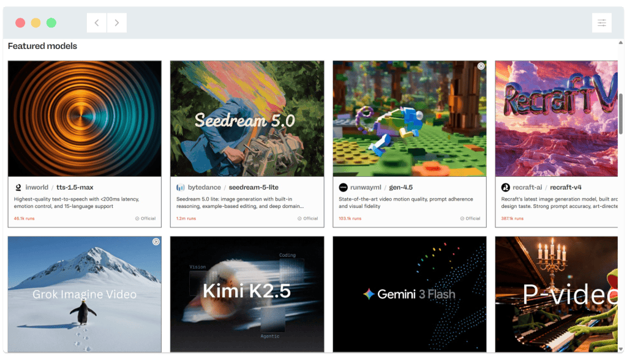Open the seedream-5-lite model link
The width and height of the screenshot is (627, 359).
pos(253,187)
